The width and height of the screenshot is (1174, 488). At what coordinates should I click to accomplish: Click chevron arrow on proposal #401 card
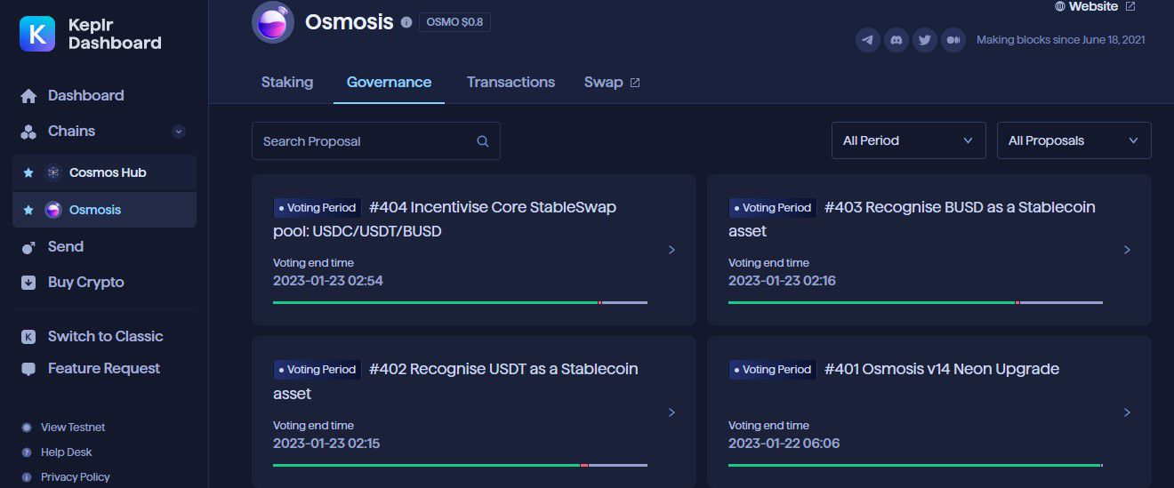(1127, 412)
